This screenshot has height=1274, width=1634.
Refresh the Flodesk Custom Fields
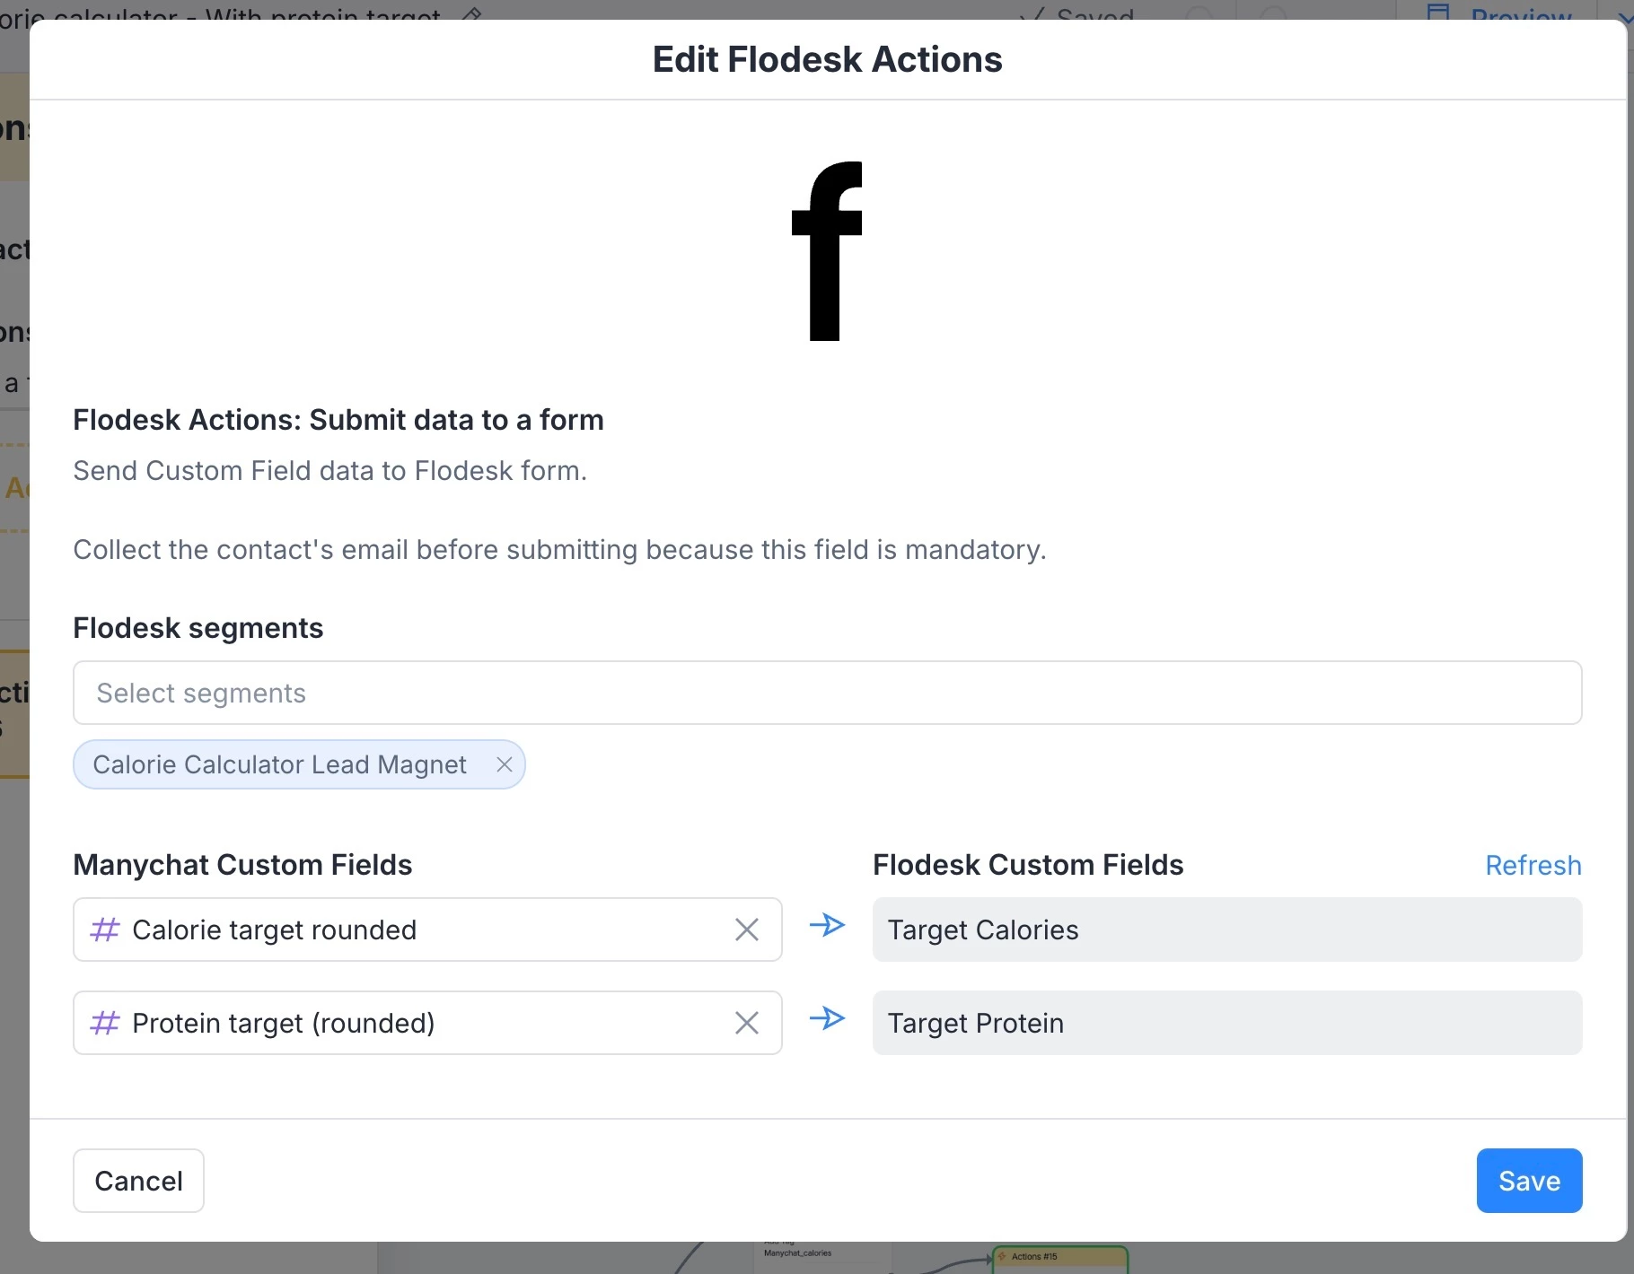tap(1533, 865)
